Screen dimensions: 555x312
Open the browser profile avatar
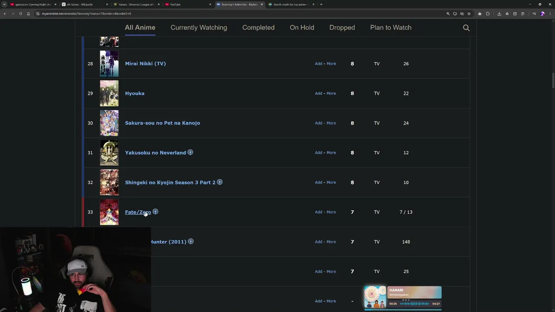pos(542,13)
